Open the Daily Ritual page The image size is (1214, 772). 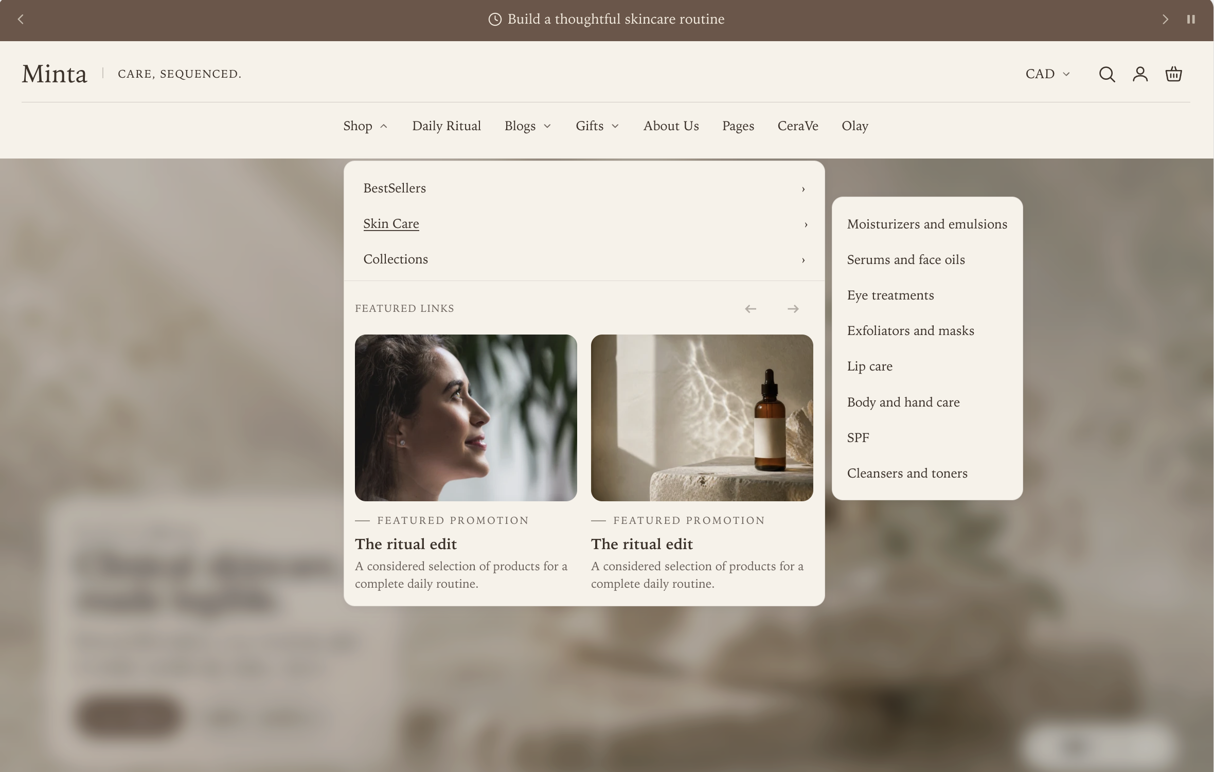click(447, 126)
